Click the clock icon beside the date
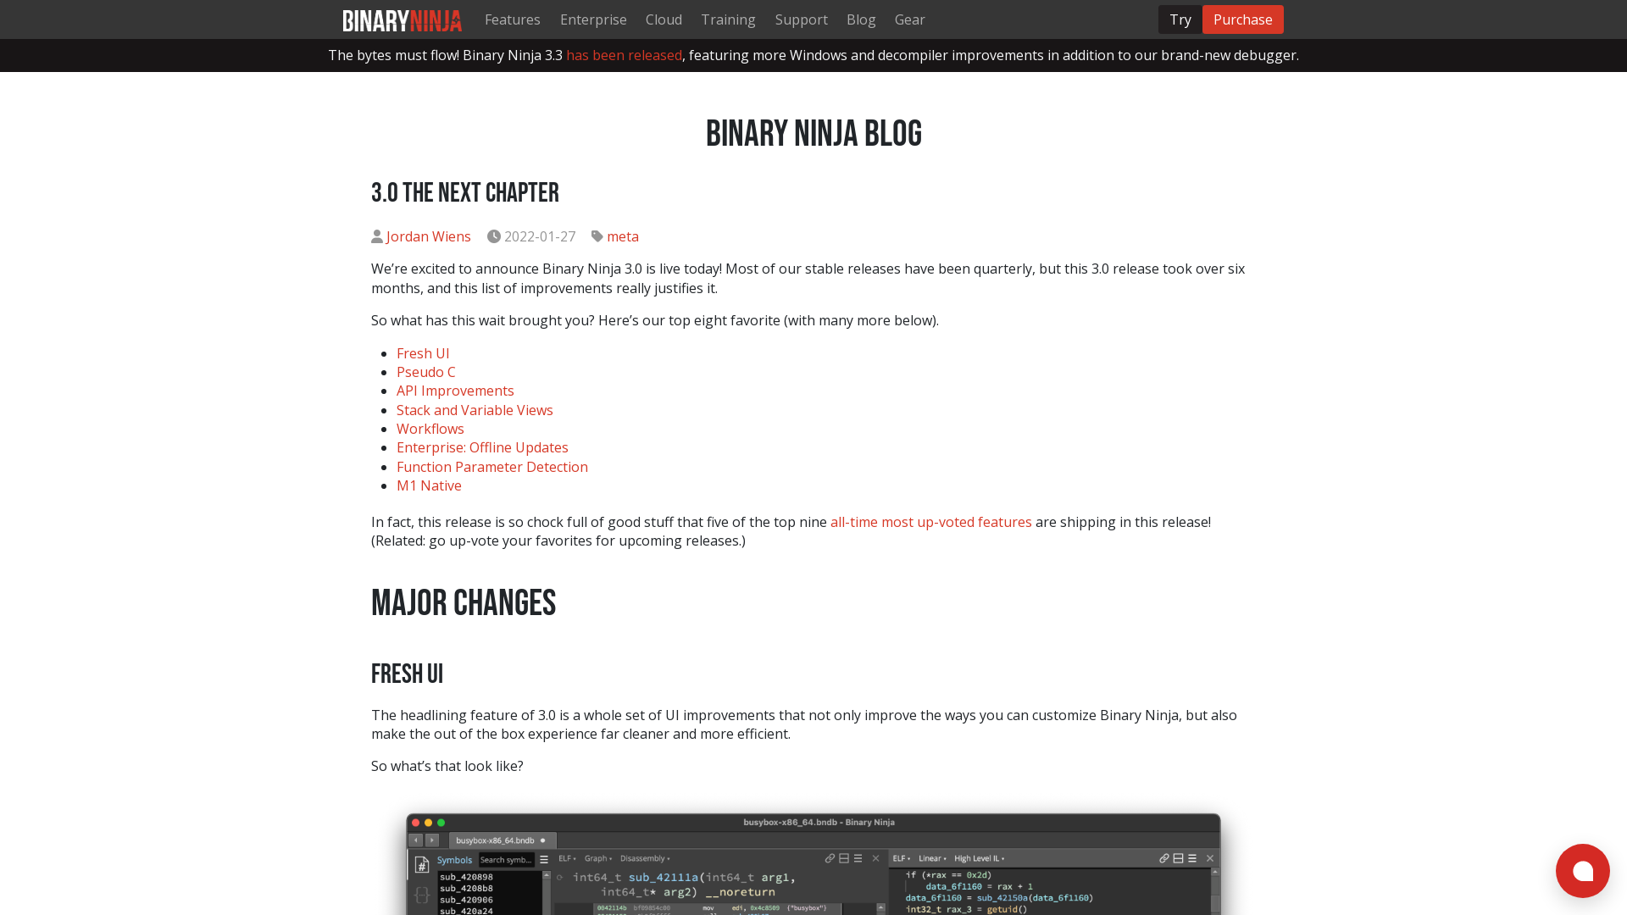Viewport: 1627px width, 915px height. pos(494,236)
